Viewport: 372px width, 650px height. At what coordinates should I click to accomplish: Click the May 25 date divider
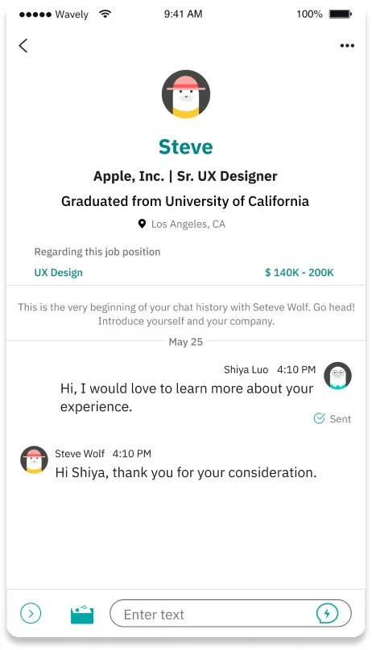coord(186,342)
